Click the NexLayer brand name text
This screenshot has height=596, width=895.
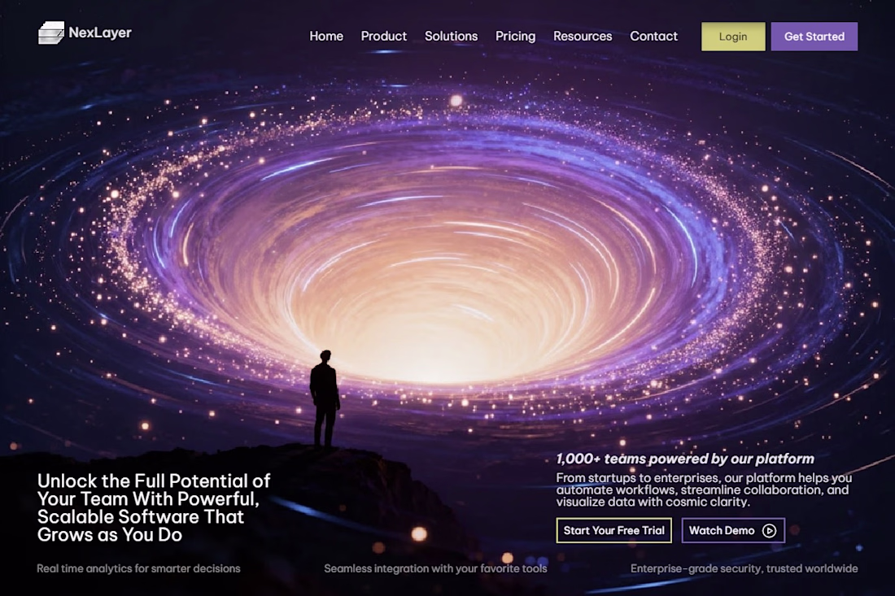click(x=100, y=33)
